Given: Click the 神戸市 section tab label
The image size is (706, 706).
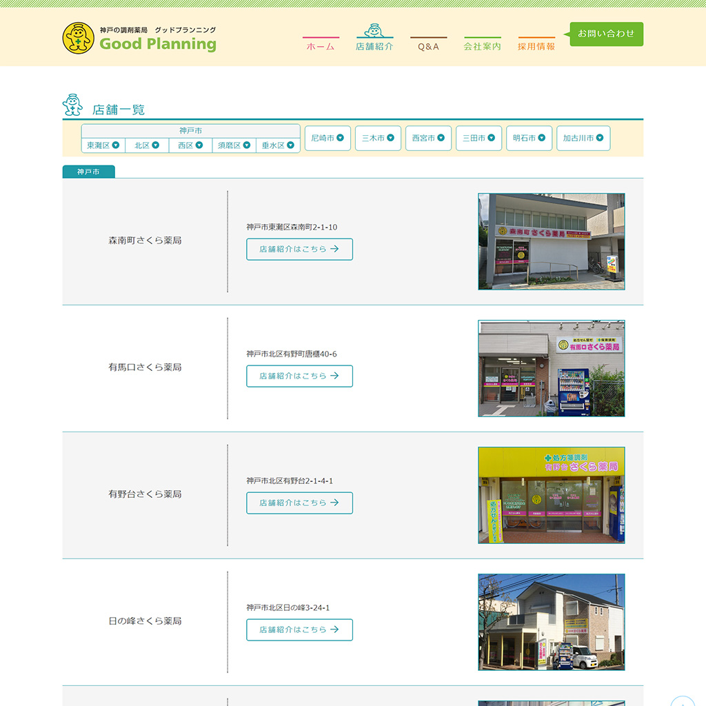Looking at the screenshot, I should click(x=89, y=172).
